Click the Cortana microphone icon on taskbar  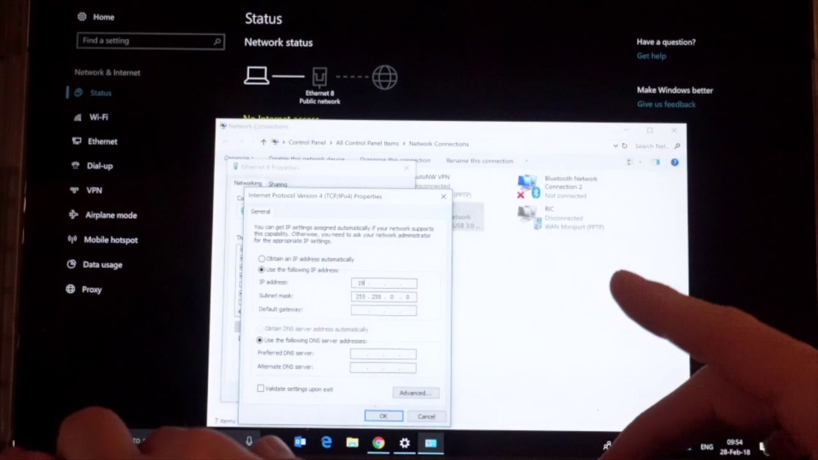tap(249, 441)
